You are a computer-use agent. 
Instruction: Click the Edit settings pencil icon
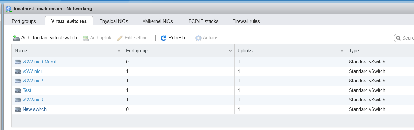point(120,38)
